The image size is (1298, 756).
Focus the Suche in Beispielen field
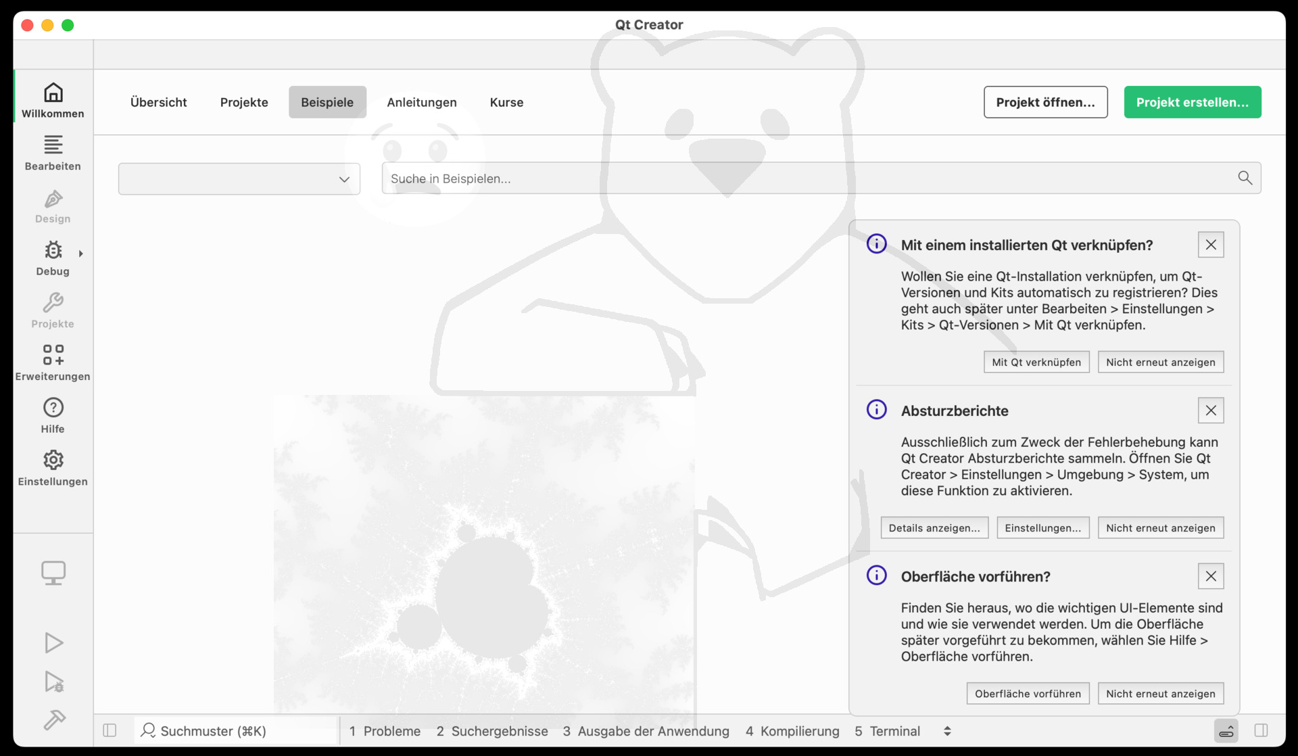click(821, 178)
